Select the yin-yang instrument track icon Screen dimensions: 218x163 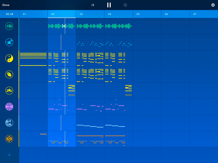[x=9, y=58]
